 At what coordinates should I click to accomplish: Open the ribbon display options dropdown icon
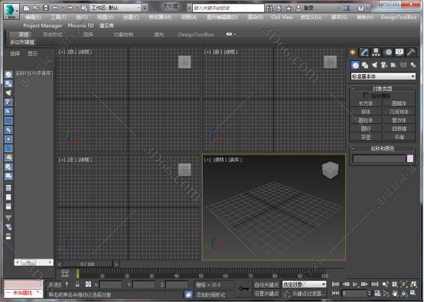pyautogui.click(x=230, y=34)
